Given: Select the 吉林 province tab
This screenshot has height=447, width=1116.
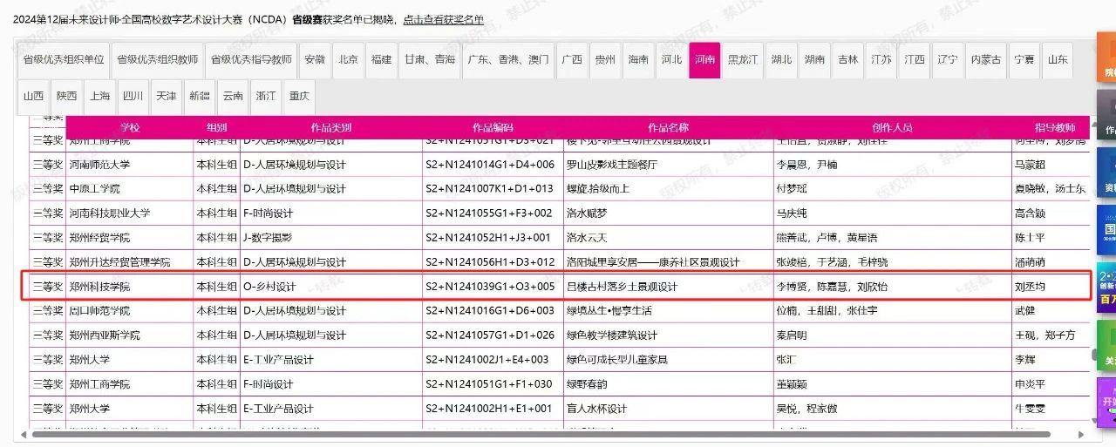Looking at the screenshot, I should point(848,60).
